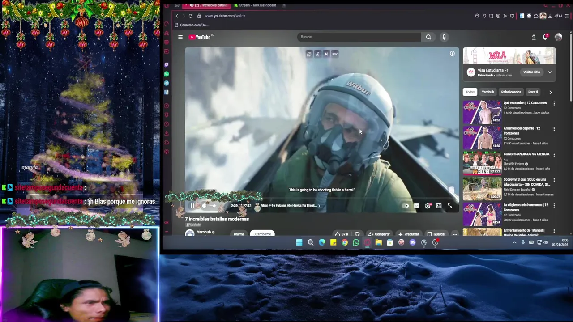The width and height of the screenshot is (573, 322).
Task: Click the video info card icon
Action: tap(452, 54)
